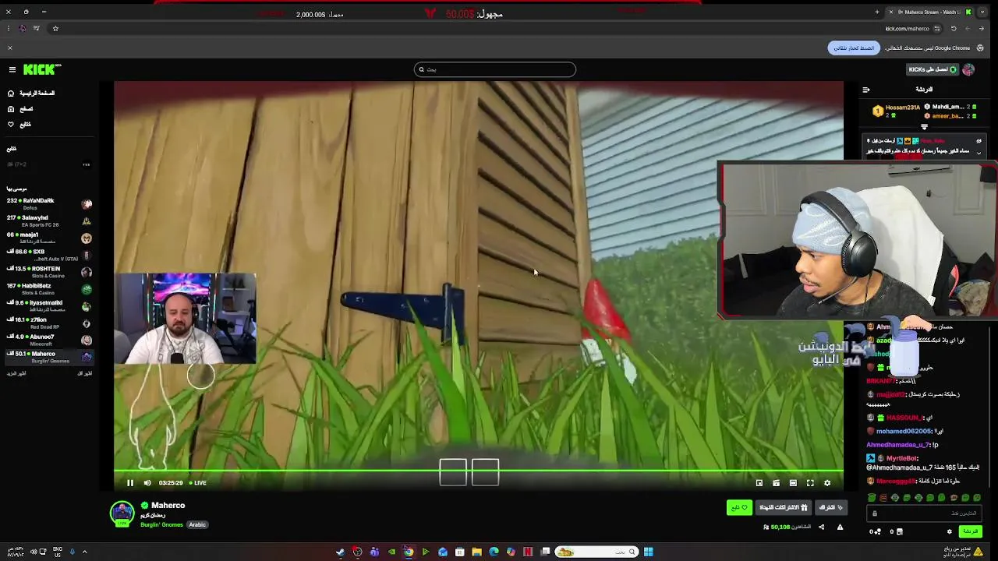The width and height of the screenshot is (998, 561).
Task: Click the Arabic language tag
Action: pyautogui.click(x=197, y=525)
